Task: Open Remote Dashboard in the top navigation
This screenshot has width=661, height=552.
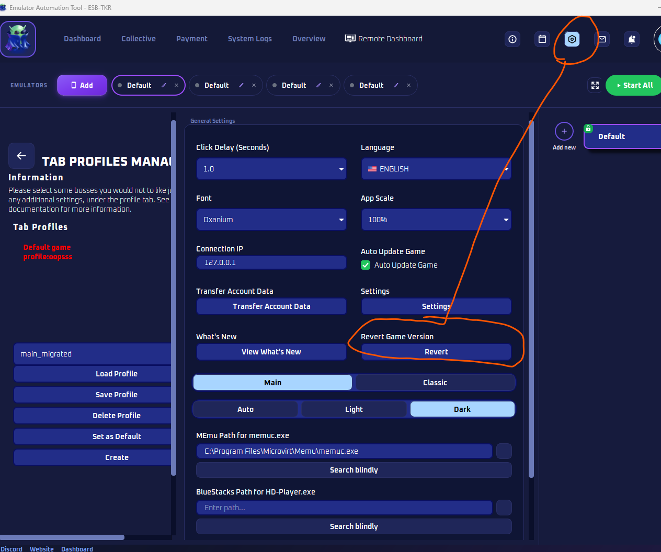Action: tap(384, 39)
